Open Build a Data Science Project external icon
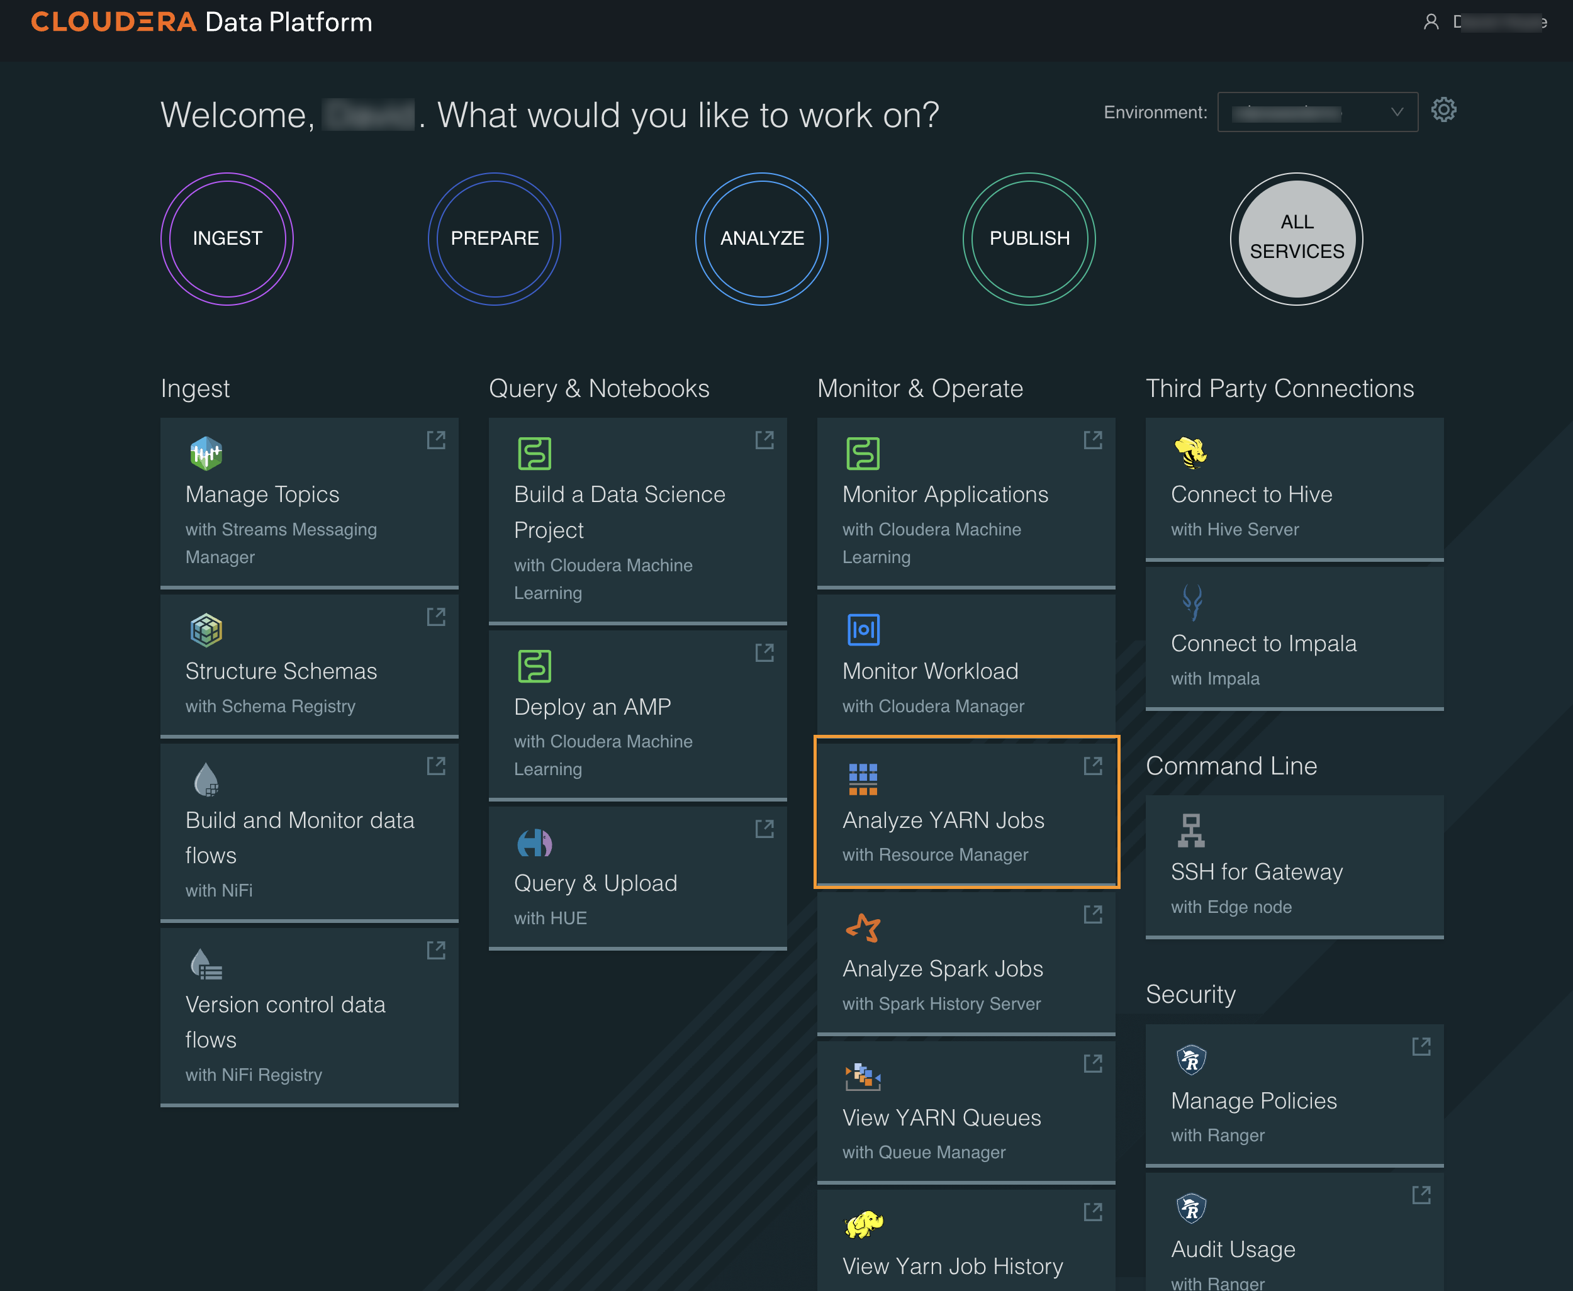Viewport: 1573px width, 1291px height. 764,440
